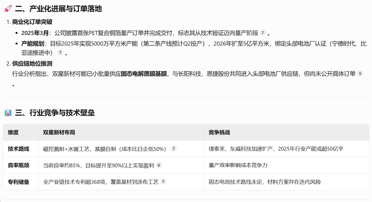Click the bold phrase 固态电解质膜基膜

144,74
